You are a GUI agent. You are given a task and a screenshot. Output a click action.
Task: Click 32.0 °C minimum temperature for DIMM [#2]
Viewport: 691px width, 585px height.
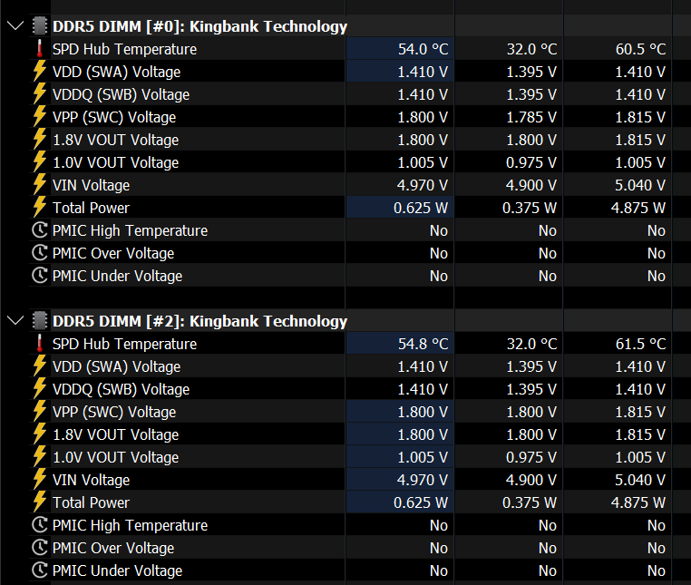tap(532, 344)
